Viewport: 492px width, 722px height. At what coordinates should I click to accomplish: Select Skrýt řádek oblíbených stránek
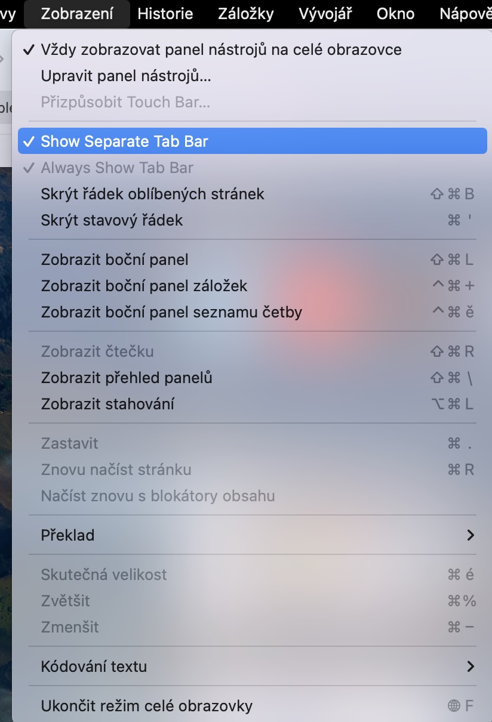pos(152,194)
